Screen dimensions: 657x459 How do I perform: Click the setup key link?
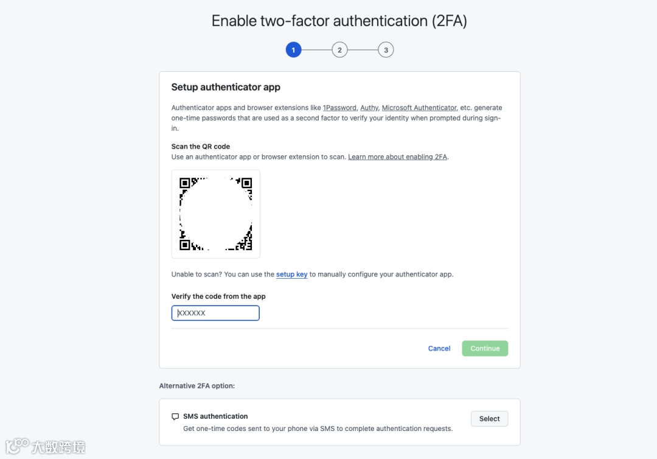(x=291, y=275)
